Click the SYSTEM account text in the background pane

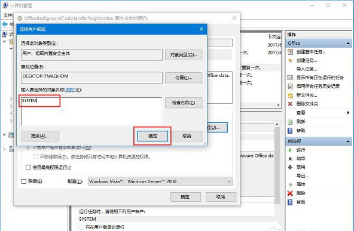pos(87,219)
